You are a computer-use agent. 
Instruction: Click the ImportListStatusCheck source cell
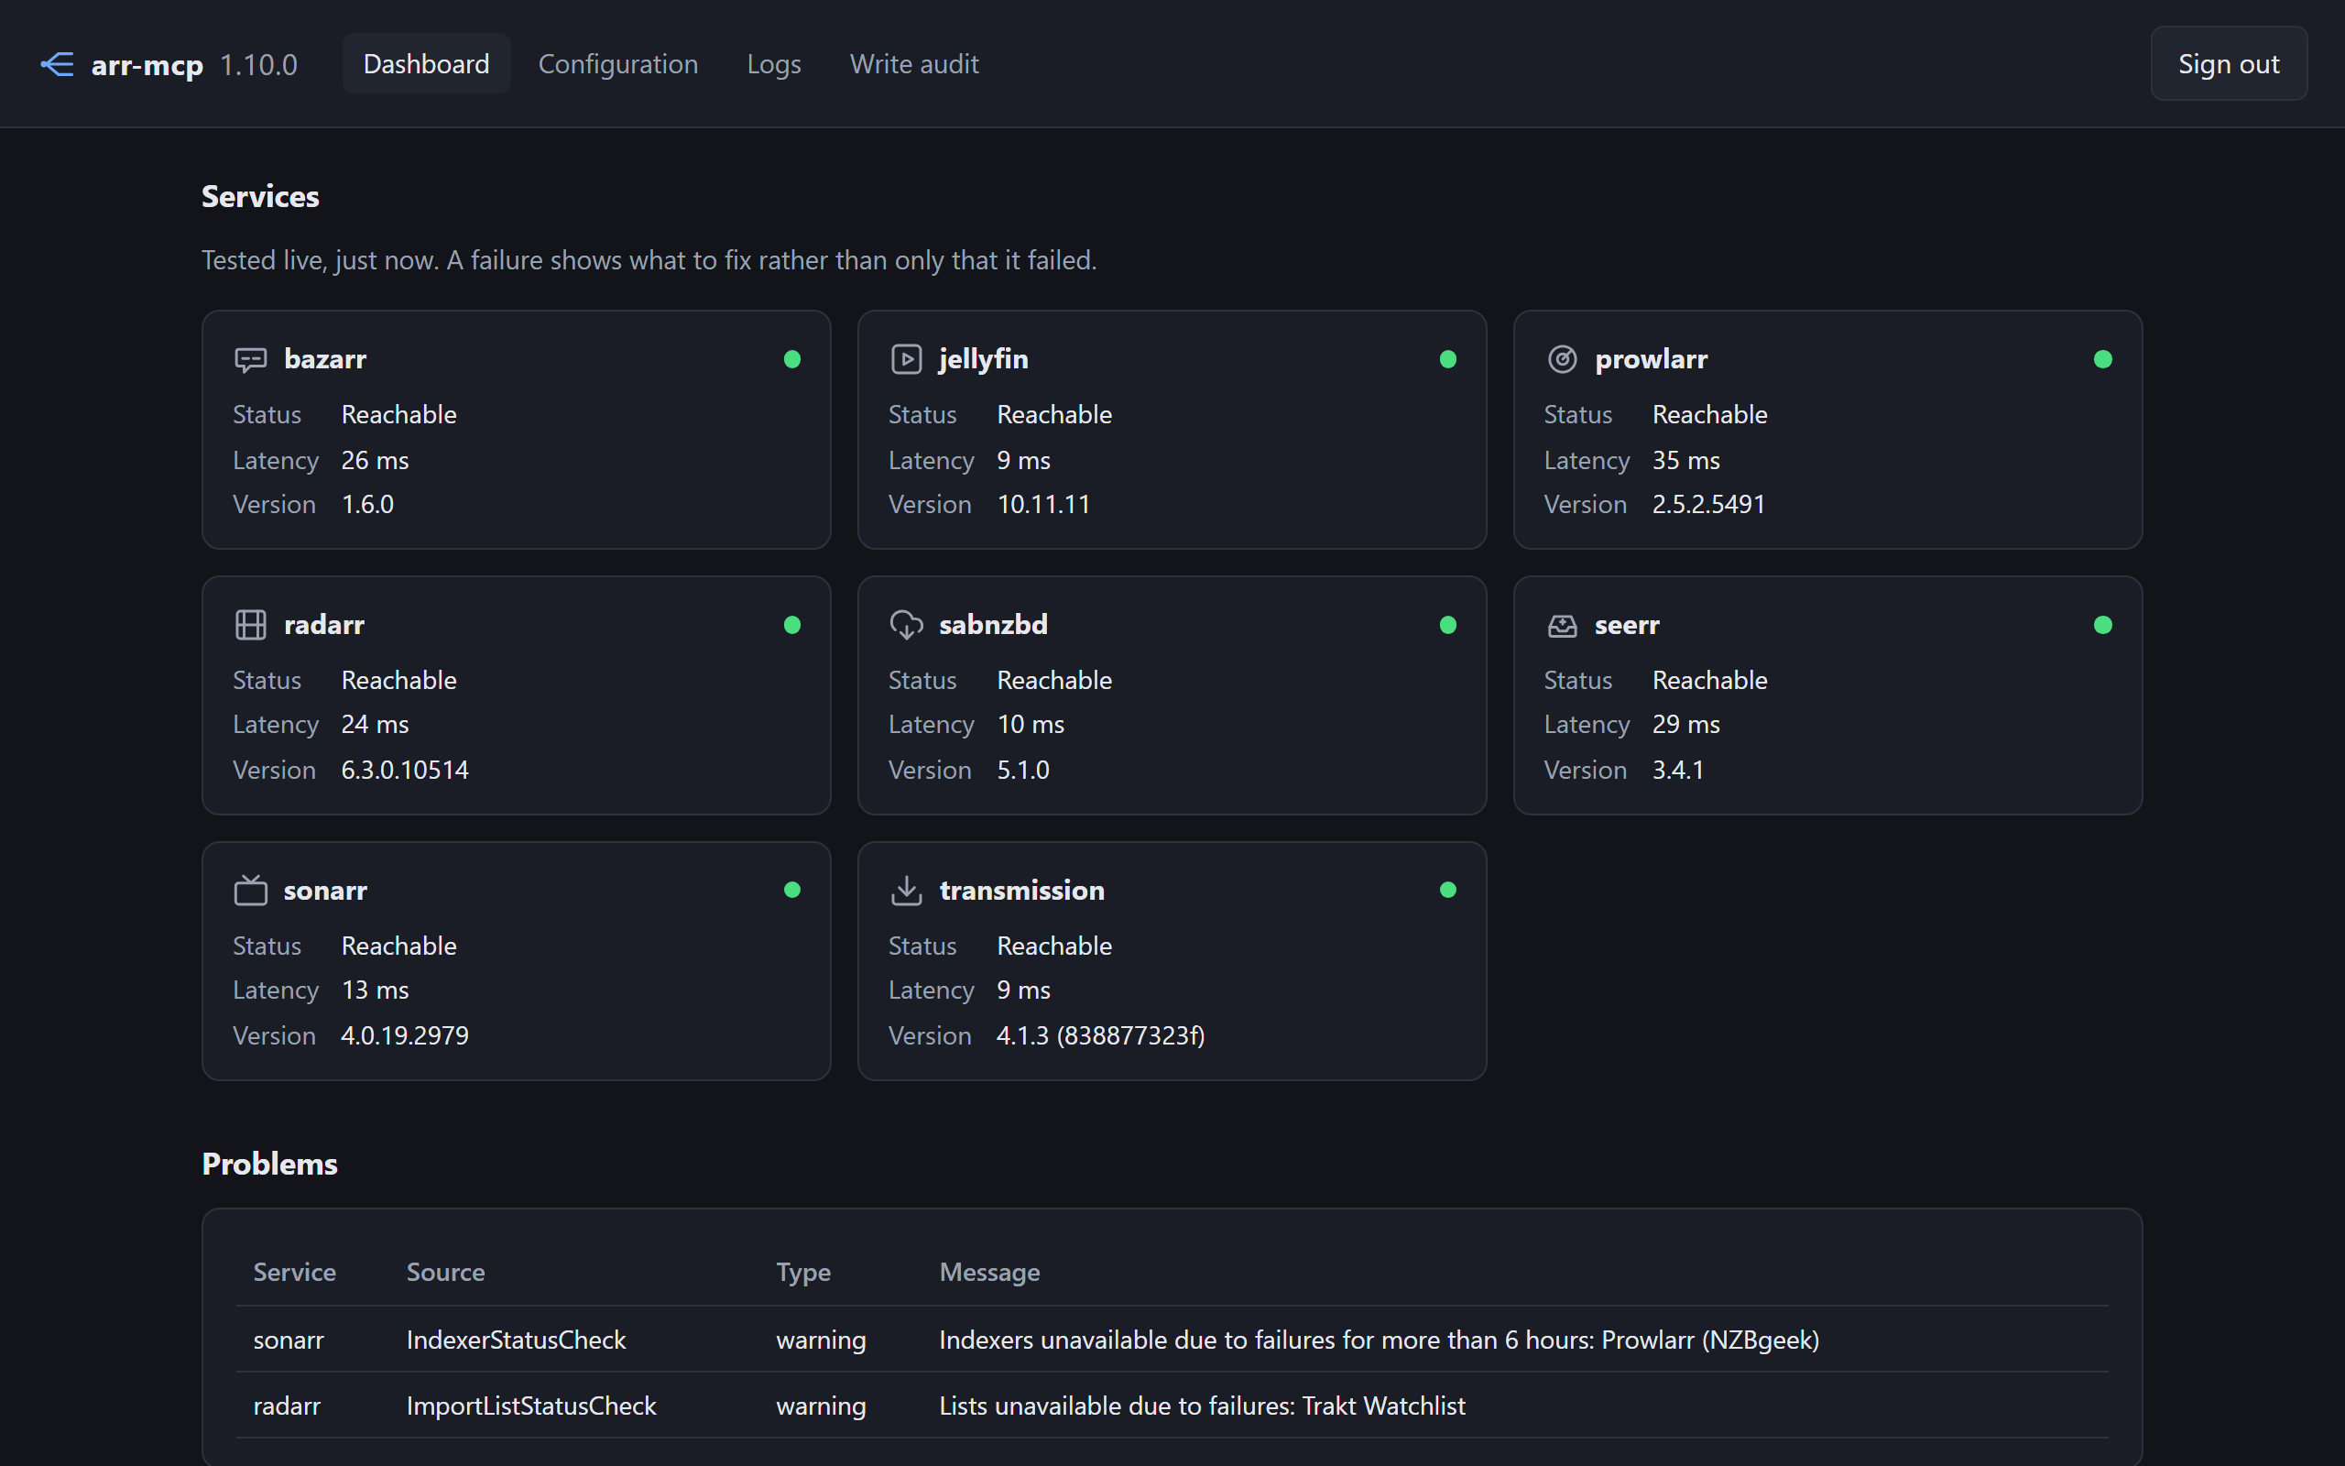point(531,1406)
